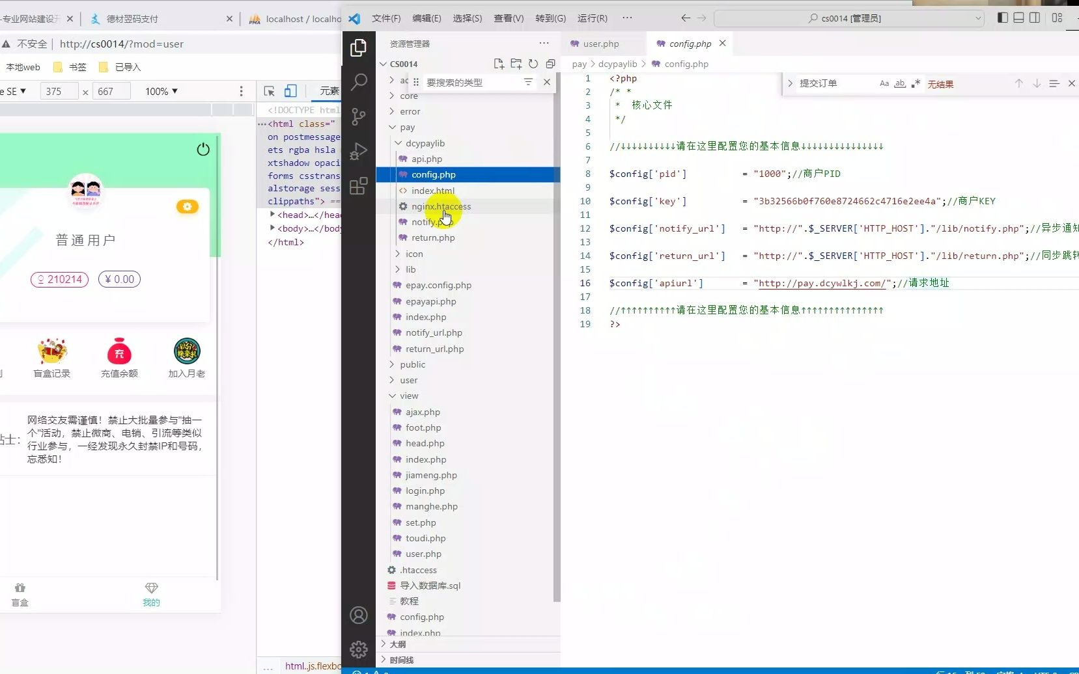Open the 文件(F) menu
Viewport: 1079px width, 674px height.
click(386, 18)
